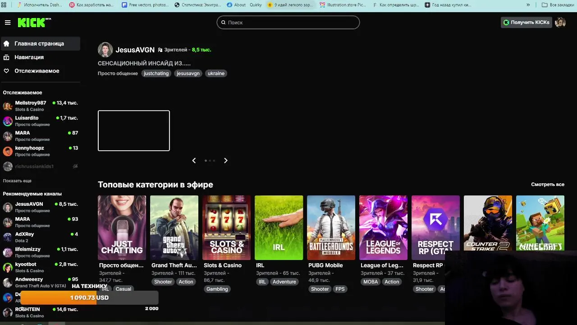Open featured stream preview thumbnail
The image size is (577, 325).
pyautogui.click(x=134, y=131)
